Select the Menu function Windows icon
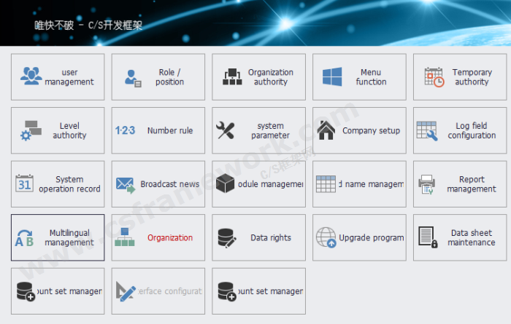 (332, 77)
